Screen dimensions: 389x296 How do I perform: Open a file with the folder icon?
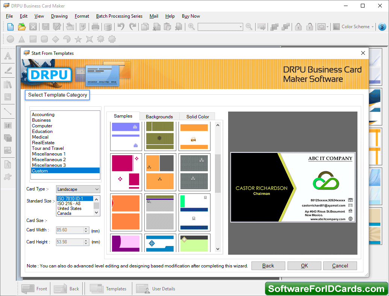(x=22, y=27)
